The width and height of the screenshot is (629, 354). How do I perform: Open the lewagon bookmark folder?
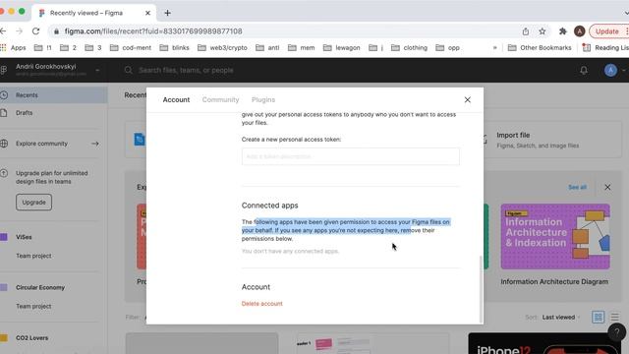[x=341, y=48]
